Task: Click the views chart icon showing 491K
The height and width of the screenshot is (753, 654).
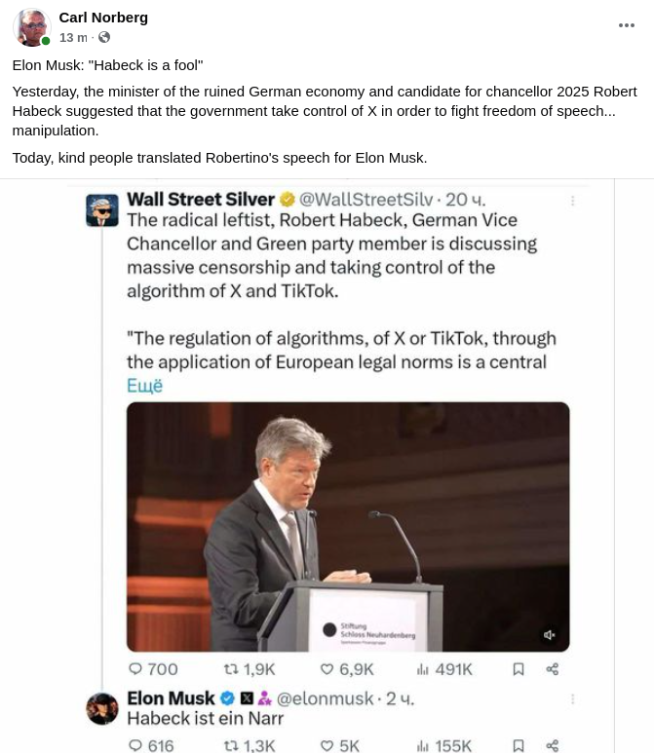Action: pyautogui.click(x=423, y=669)
